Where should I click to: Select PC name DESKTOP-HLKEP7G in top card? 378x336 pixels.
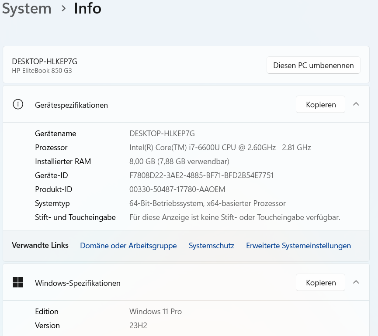click(45, 62)
